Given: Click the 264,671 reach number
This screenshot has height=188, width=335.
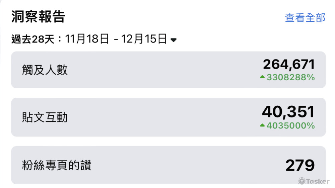Looking at the screenshot, I should click(289, 64).
